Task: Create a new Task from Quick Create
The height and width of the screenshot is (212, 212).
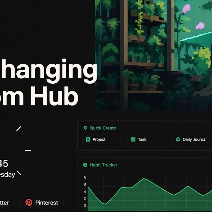Action: pyautogui.click(x=147, y=139)
